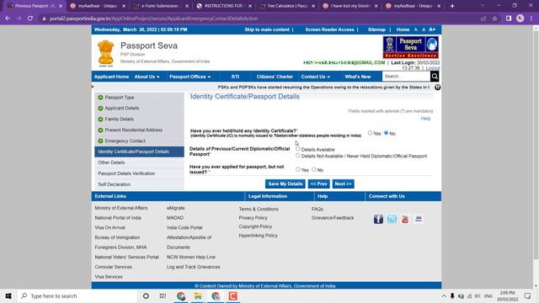
Task: Click the << Prev button
Action: point(318,183)
